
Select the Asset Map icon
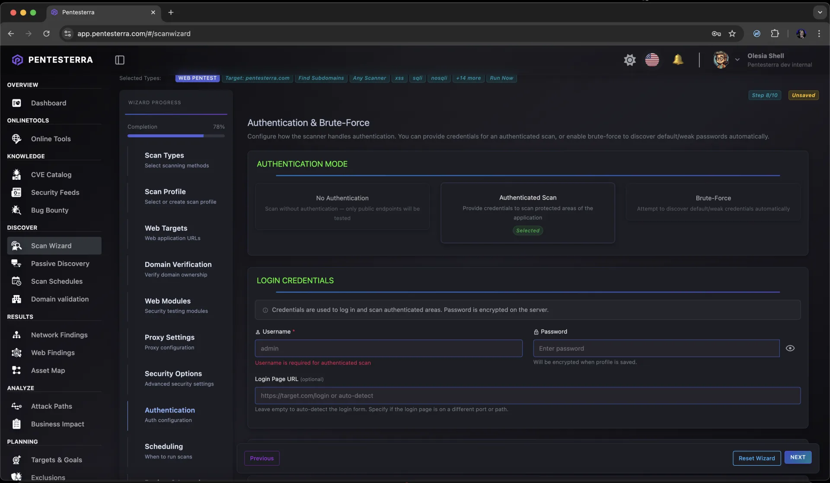[16, 370]
